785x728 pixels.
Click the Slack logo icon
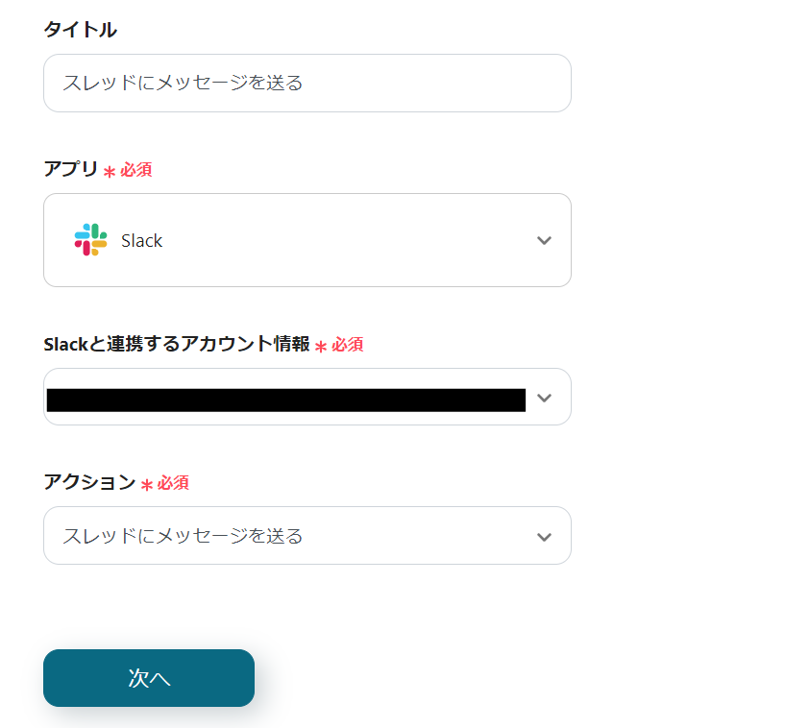tap(91, 240)
